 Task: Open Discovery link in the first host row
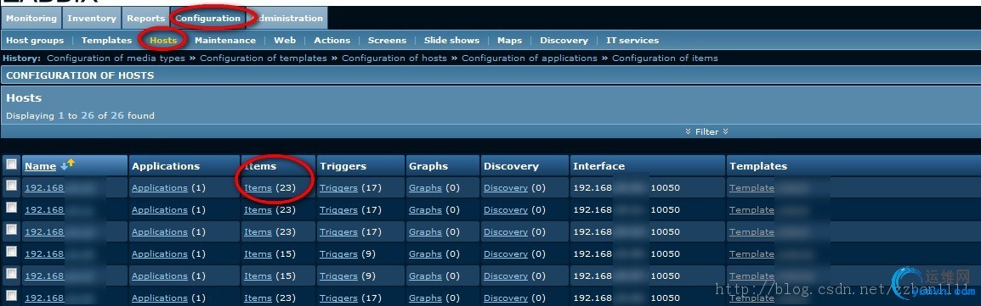click(x=506, y=187)
